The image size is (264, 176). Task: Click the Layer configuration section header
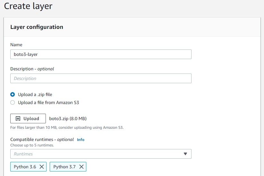[x=37, y=27]
